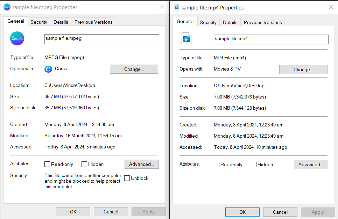
Task: Click the Movies & TV icon in mp4 title bar
Action: coord(176,7)
